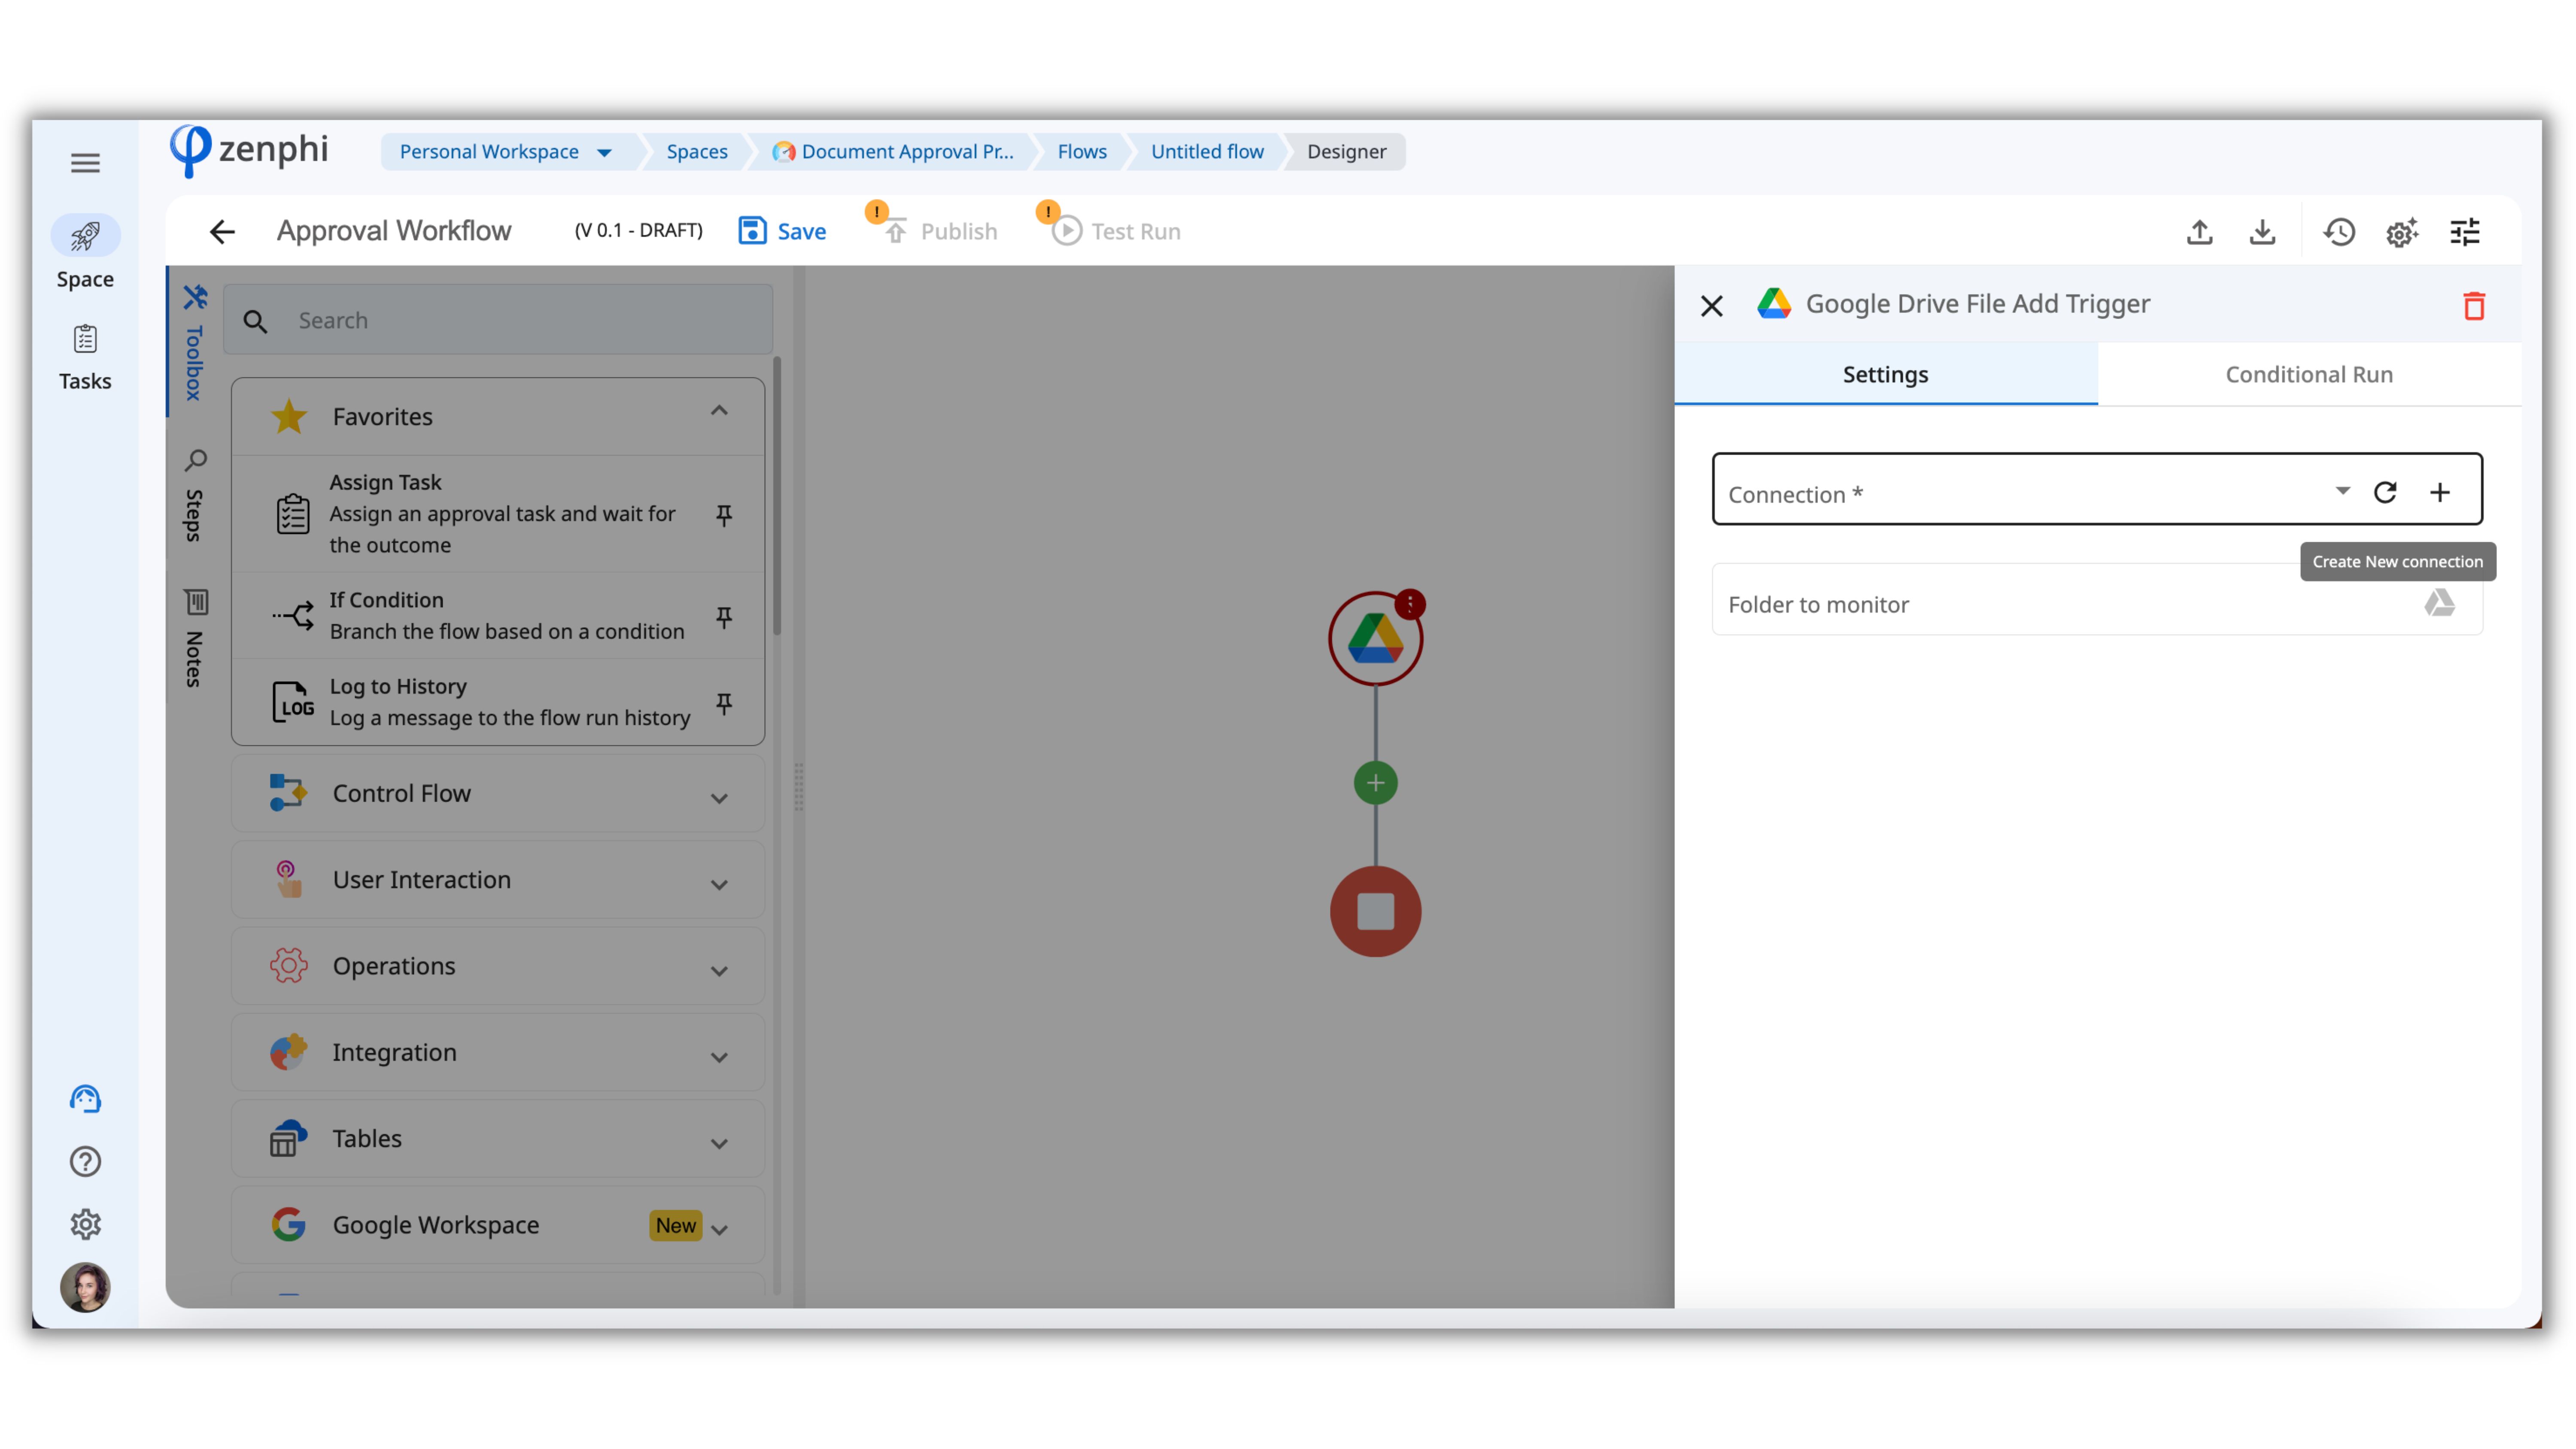Create a new connection with plus icon

coord(2439,492)
